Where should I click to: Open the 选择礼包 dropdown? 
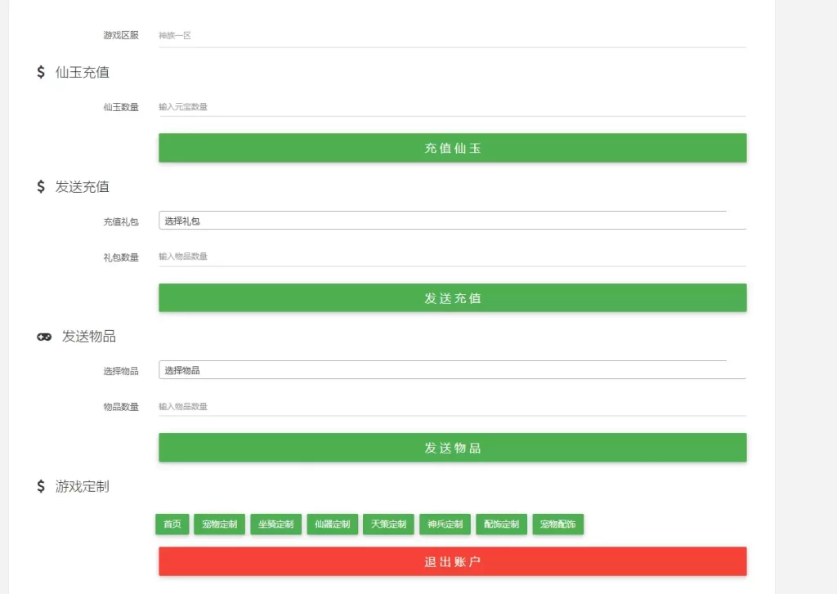pos(452,221)
